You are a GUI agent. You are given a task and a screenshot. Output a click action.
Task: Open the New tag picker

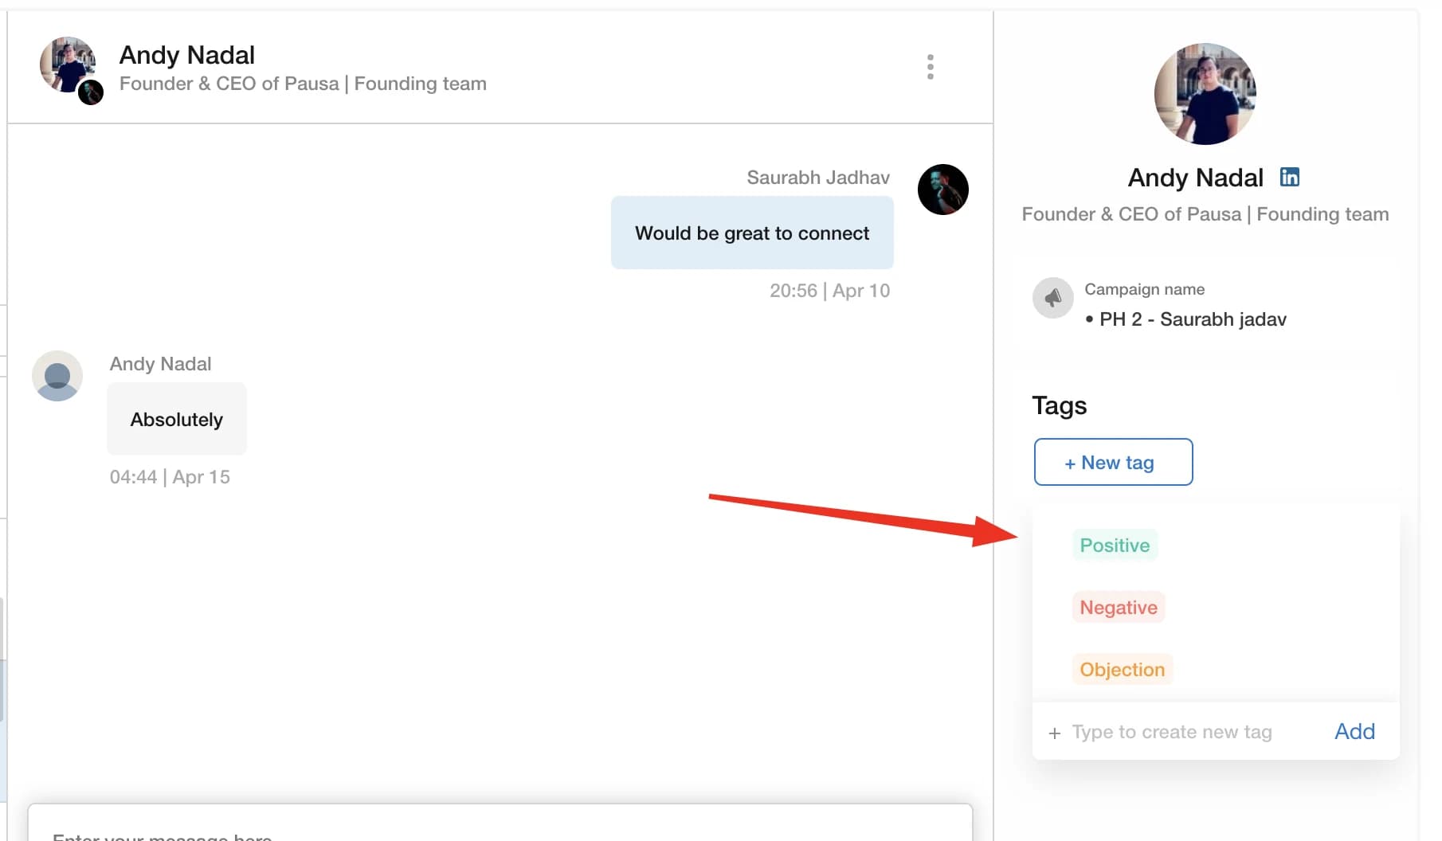[1112, 462]
